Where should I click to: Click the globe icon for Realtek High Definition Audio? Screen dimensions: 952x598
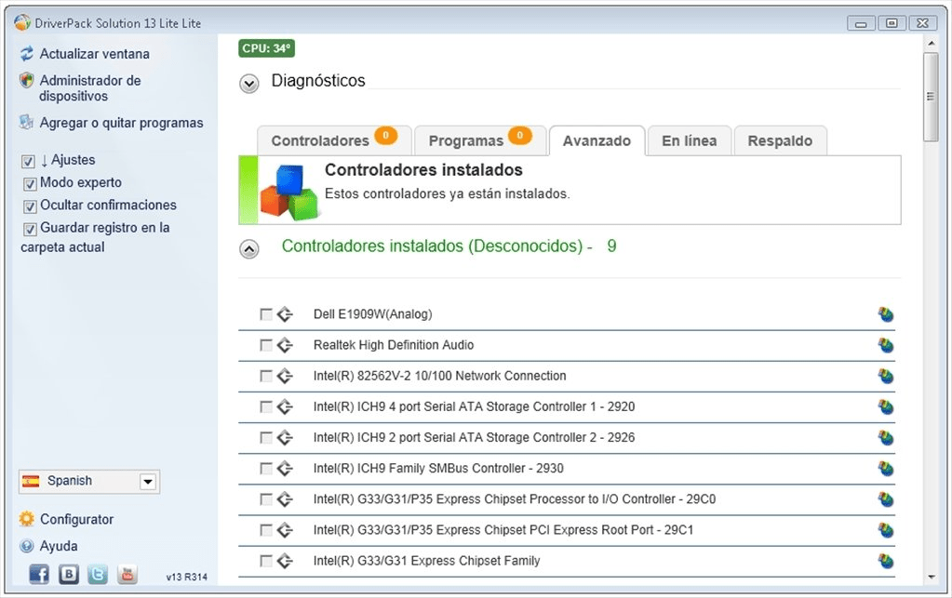click(885, 345)
